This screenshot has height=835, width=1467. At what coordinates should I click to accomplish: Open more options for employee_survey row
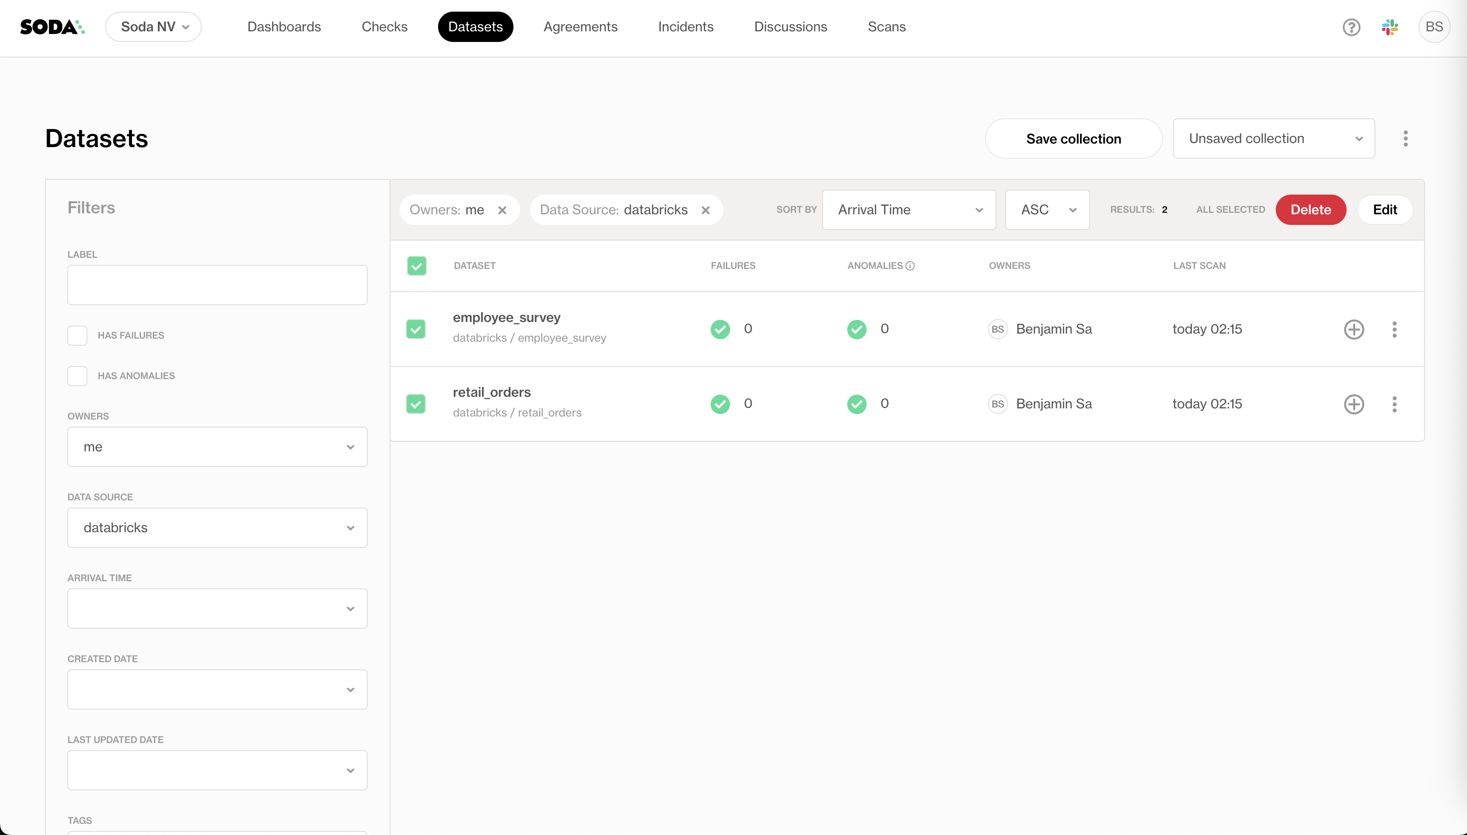tap(1394, 329)
